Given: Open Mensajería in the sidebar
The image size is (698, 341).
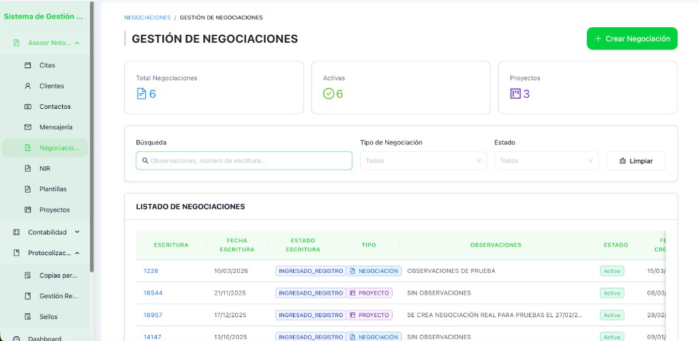Looking at the screenshot, I should point(45,127).
